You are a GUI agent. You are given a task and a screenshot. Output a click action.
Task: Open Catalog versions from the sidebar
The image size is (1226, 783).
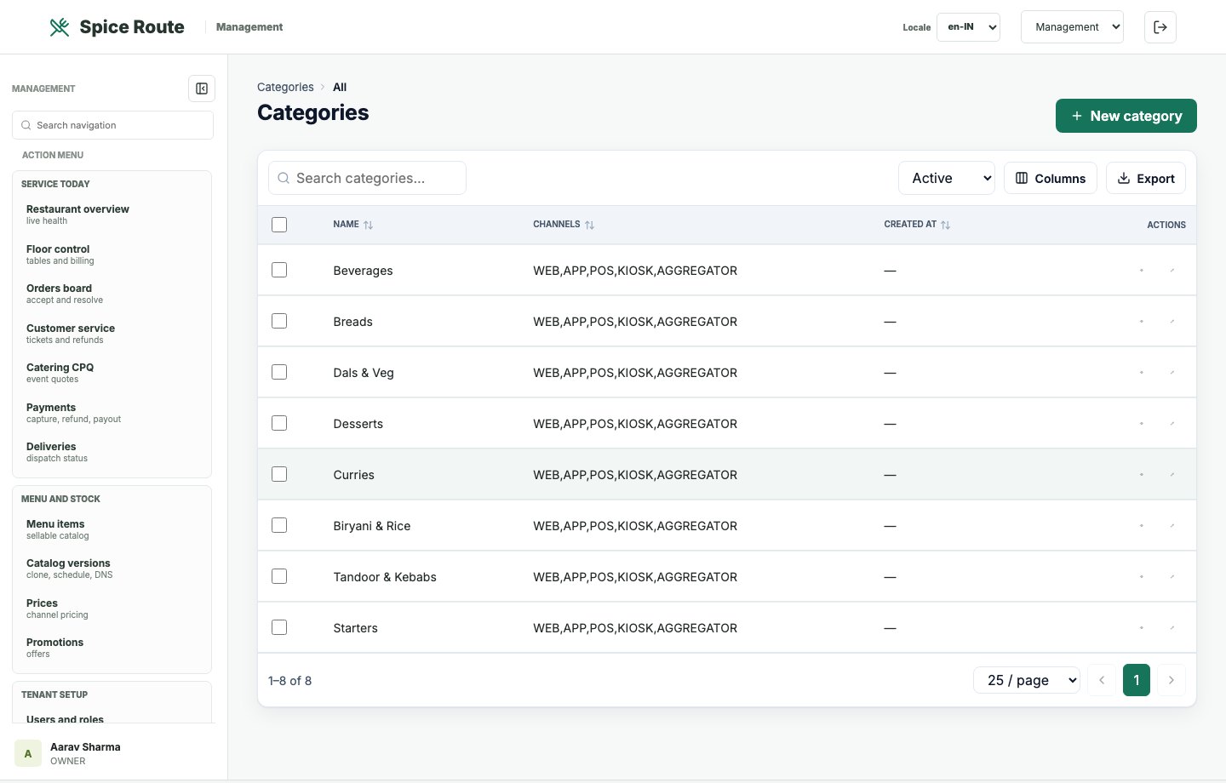tap(112, 569)
